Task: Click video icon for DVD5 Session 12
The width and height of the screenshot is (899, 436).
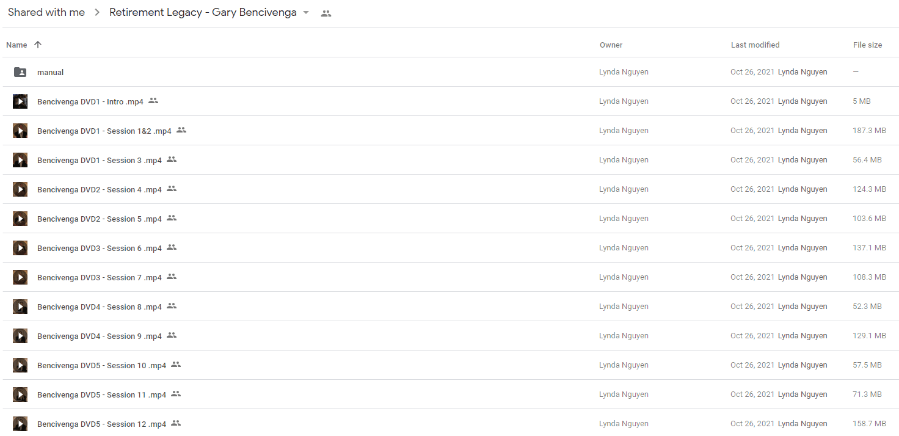Action: (20, 424)
